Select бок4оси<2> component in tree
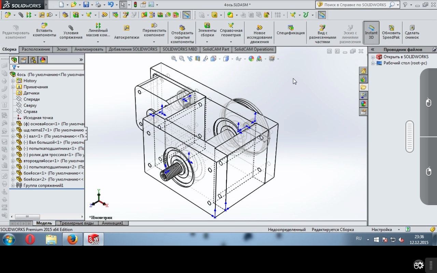The width and height of the screenshot is (437, 273). click(x=51, y=179)
